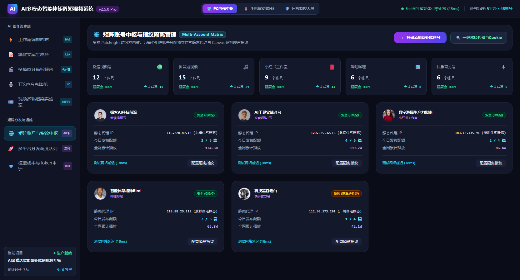Viewport: 520px width, 280px height.
Task: Click the red book icon on the 小红书工作室 card
Action: click(x=332, y=67)
